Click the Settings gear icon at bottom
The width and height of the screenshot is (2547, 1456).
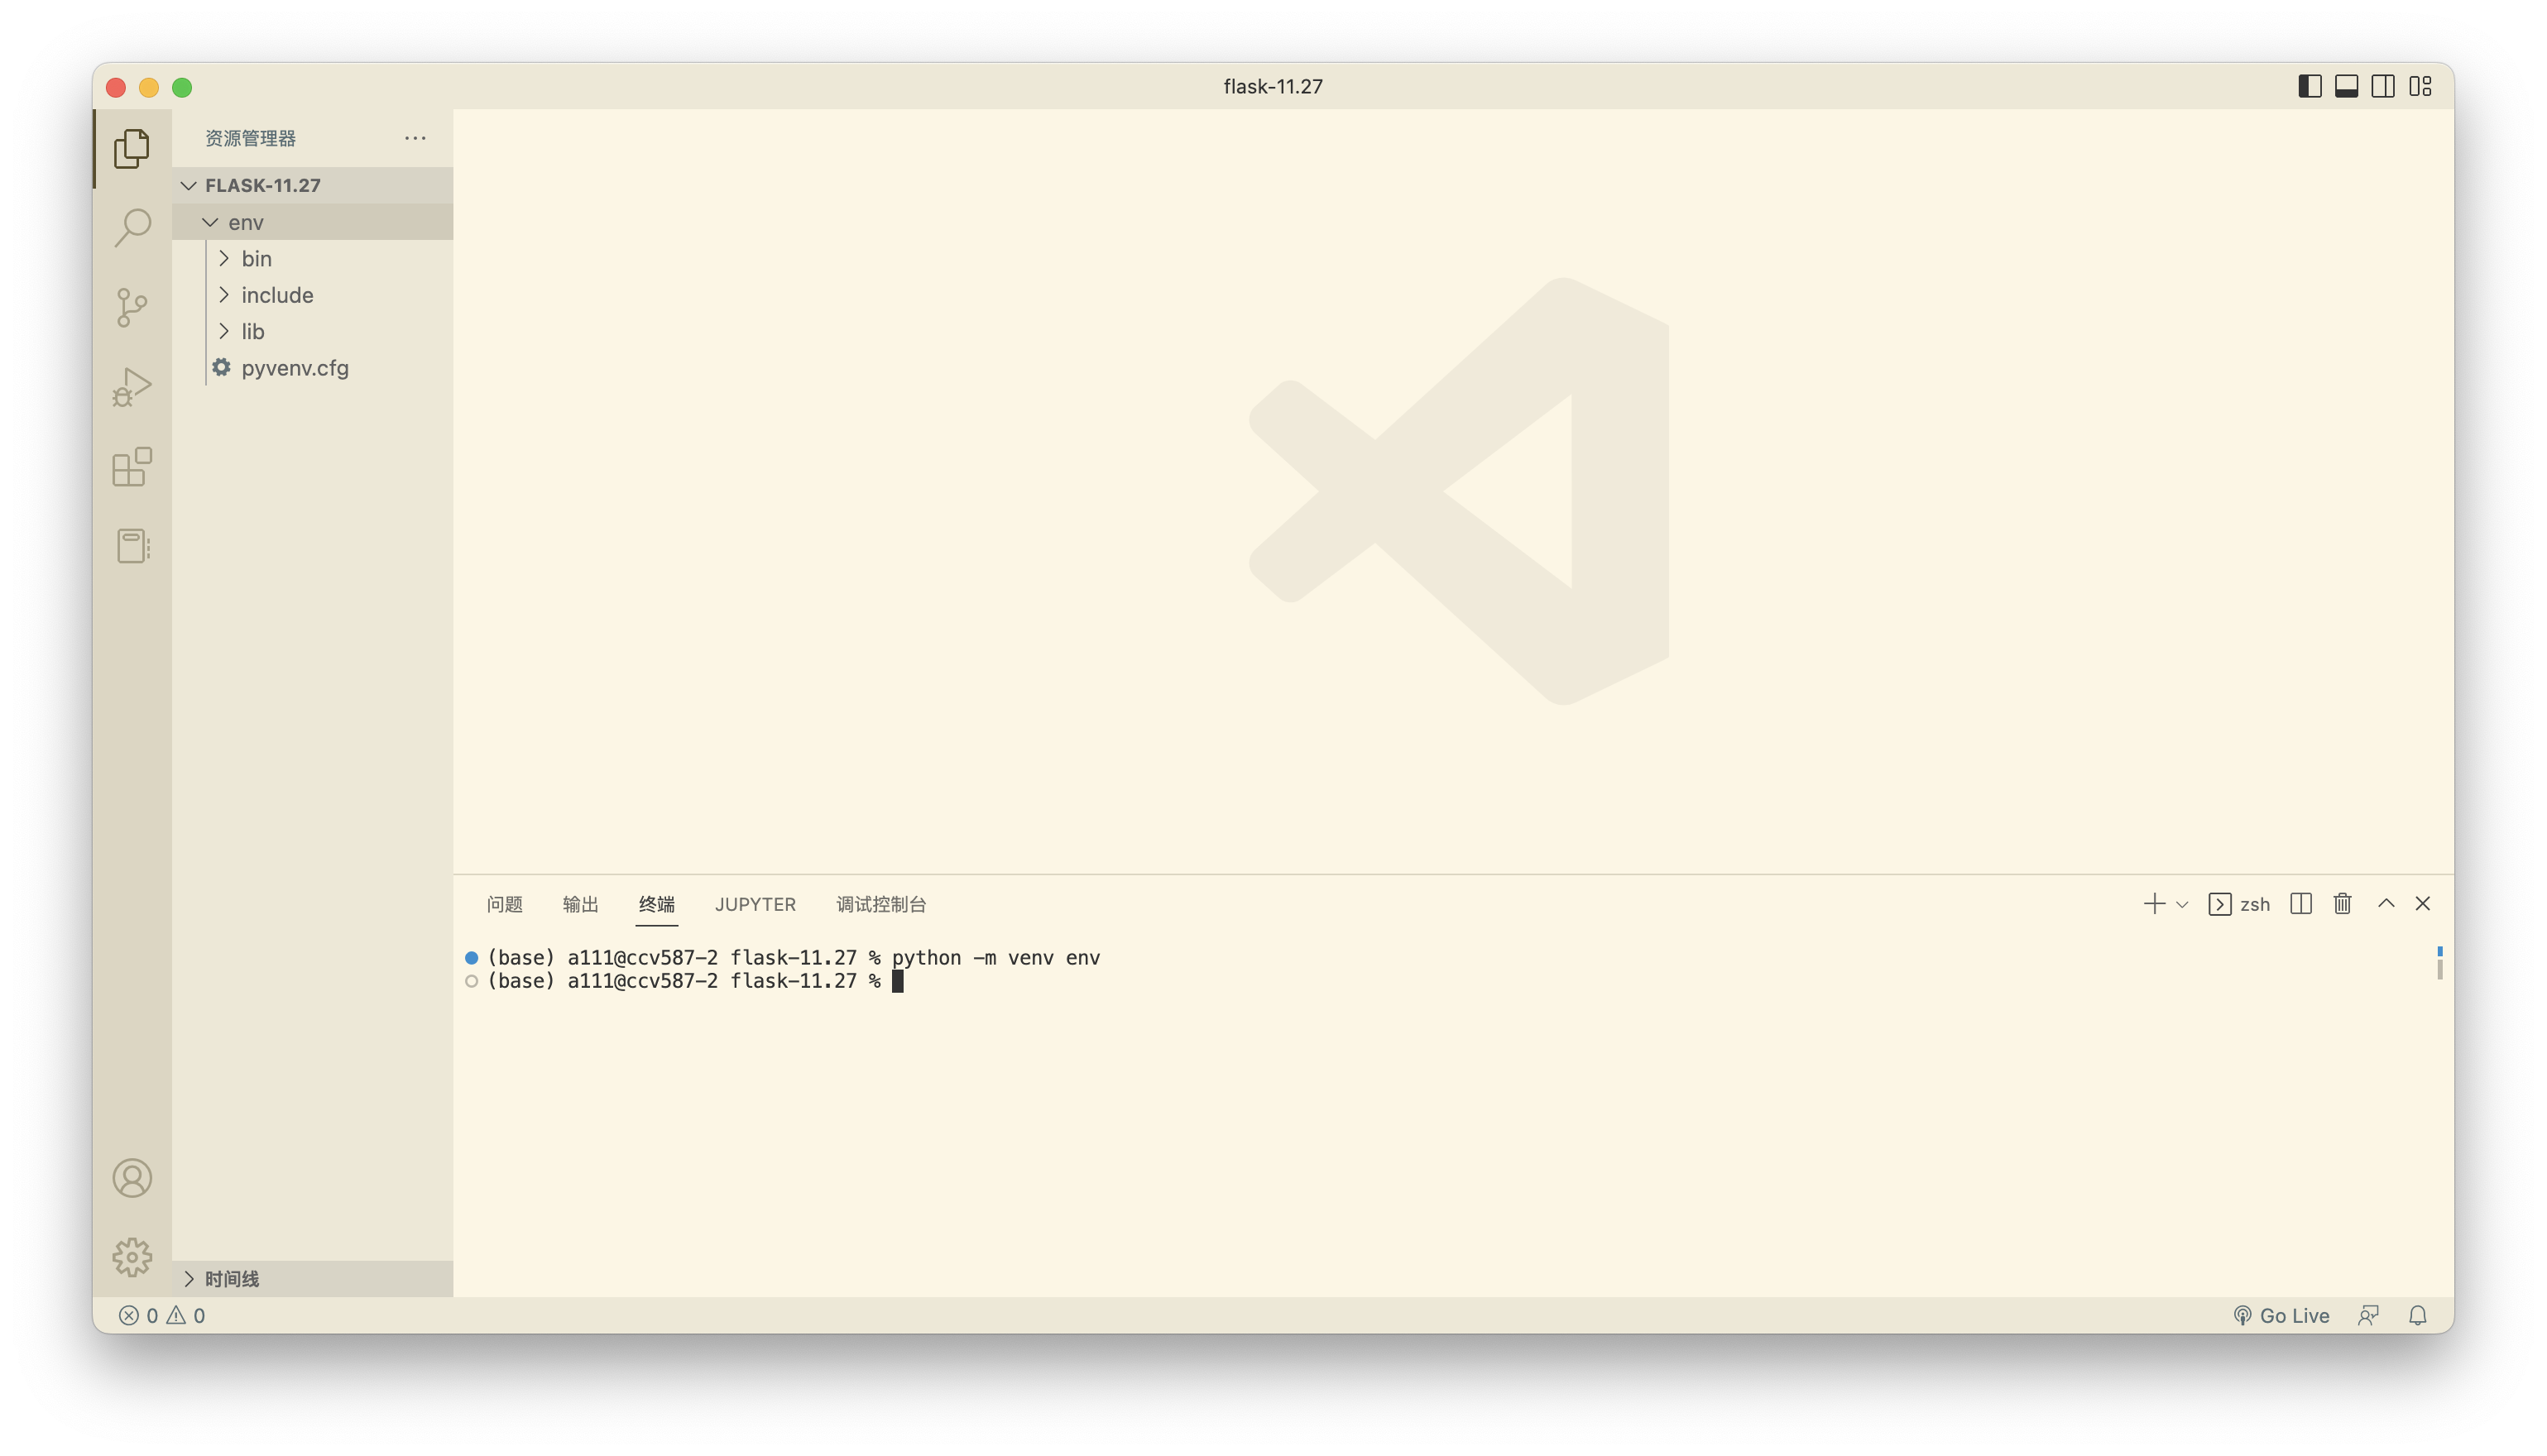132,1257
